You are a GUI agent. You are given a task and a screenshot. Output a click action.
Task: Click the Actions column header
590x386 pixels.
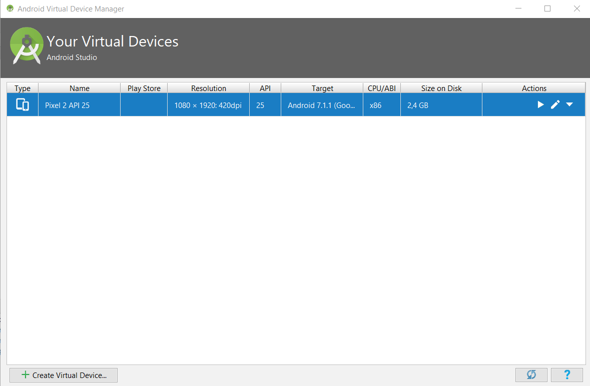[x=534, y=88]
